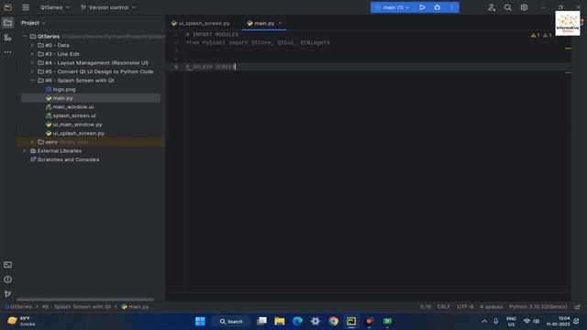Debug the main configuration

[x=437, y=7]
